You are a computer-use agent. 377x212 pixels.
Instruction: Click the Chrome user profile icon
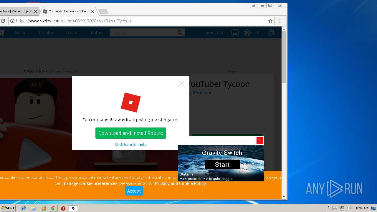pyautogui.click(x=253, y=5)
